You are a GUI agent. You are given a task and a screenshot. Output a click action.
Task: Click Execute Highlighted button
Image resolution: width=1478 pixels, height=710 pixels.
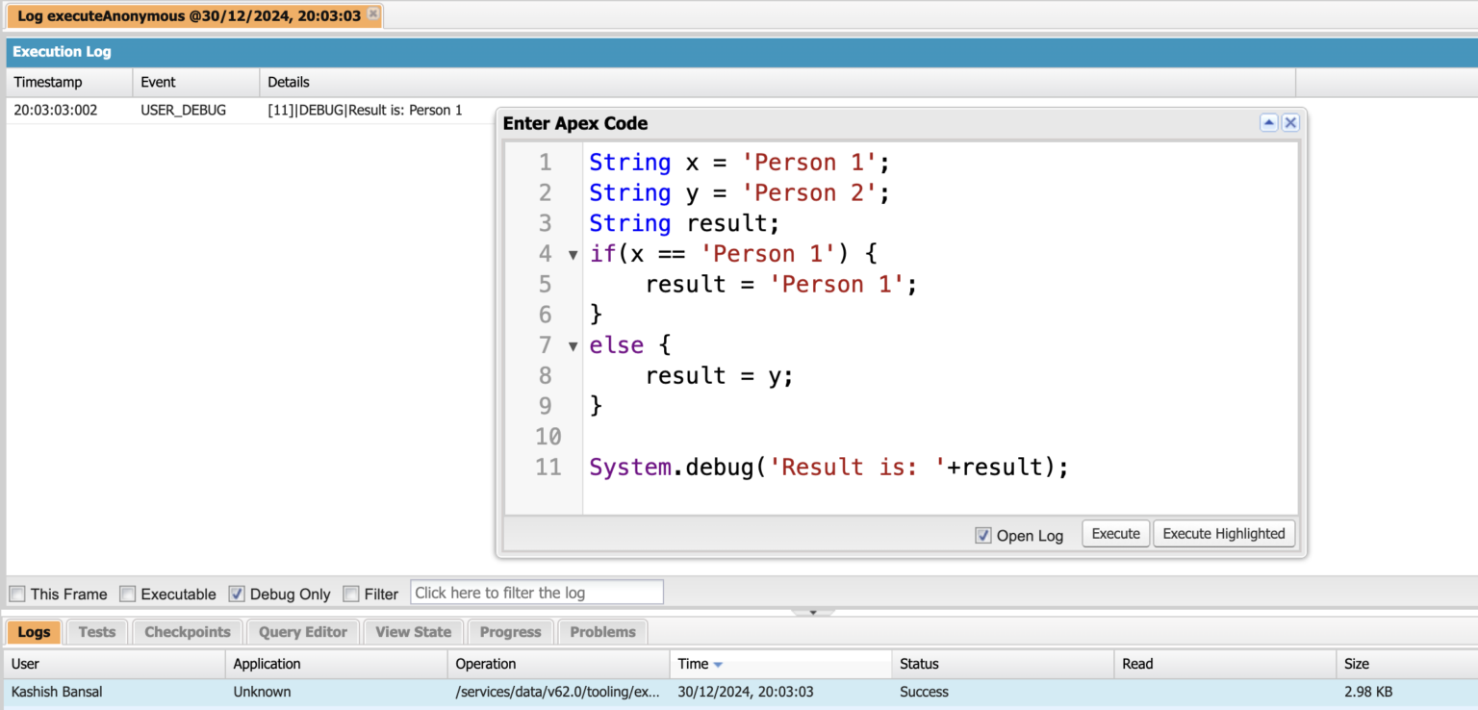[x=1224, y=533]
